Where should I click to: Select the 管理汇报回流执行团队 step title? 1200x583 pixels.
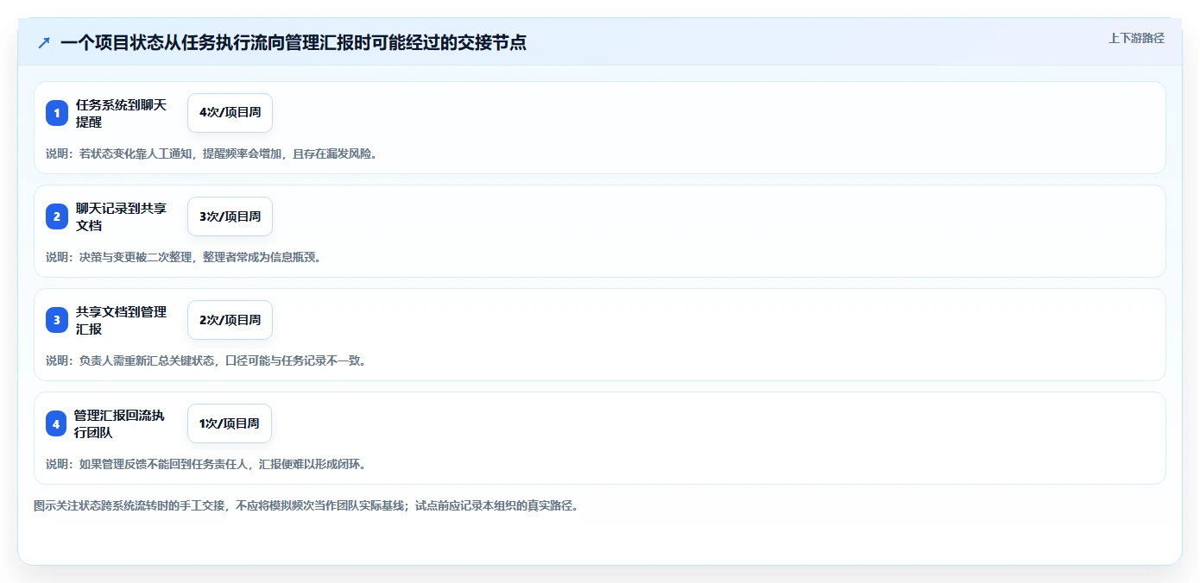click(120, 423)
